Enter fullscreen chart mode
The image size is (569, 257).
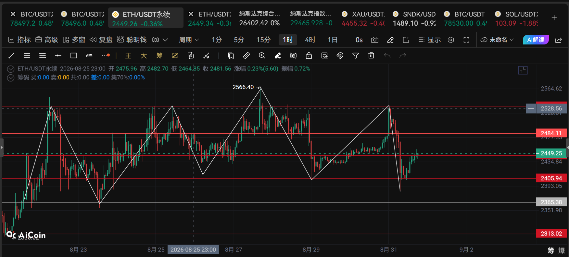tap(466, 40)
